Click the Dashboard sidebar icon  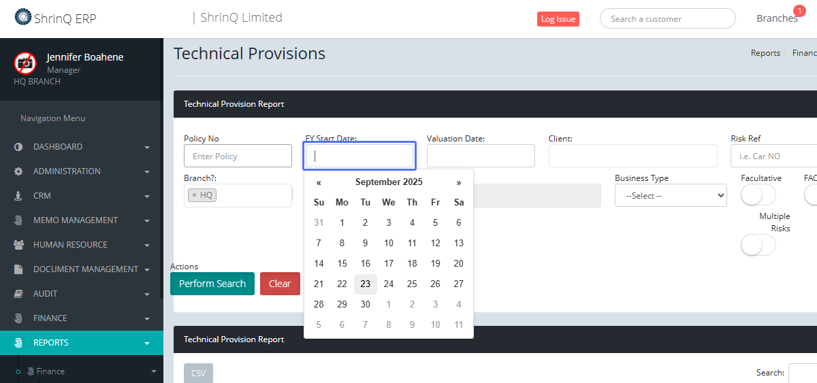(x=18, y=147)
